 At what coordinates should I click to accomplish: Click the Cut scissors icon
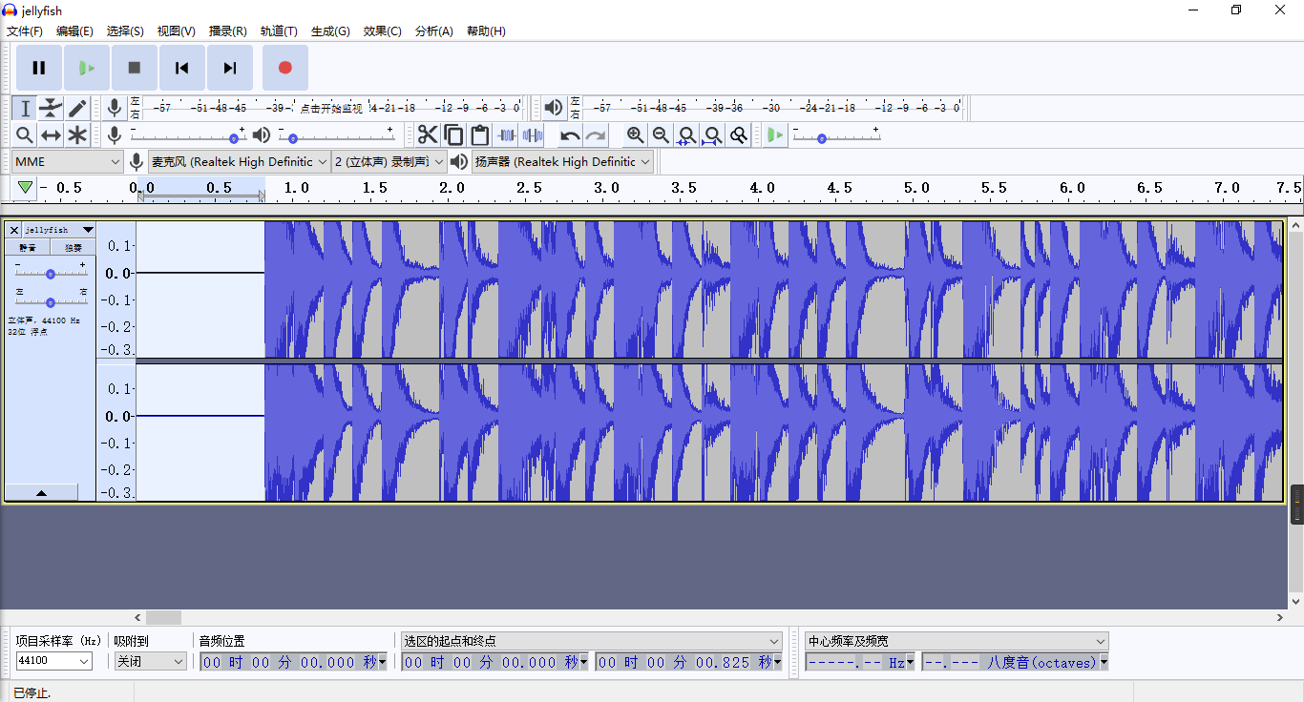[428, 135]
